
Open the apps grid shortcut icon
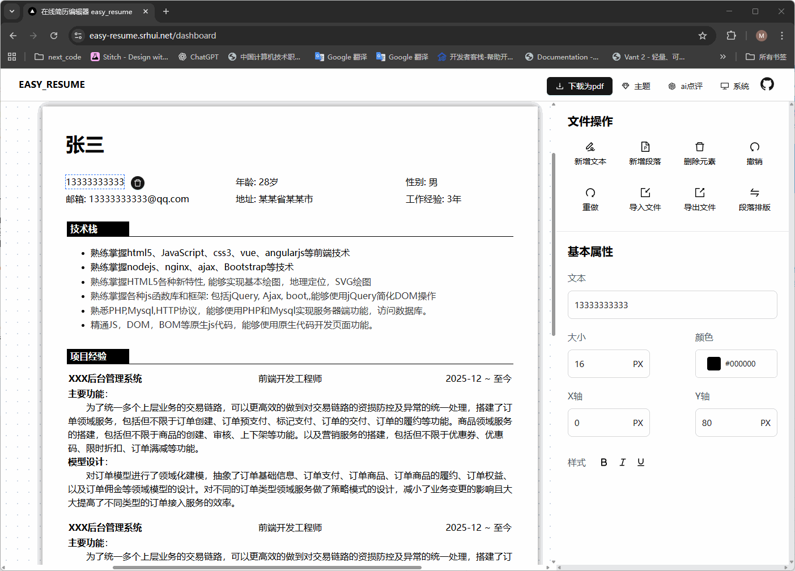pyautogui.click(x=12, y=57)
